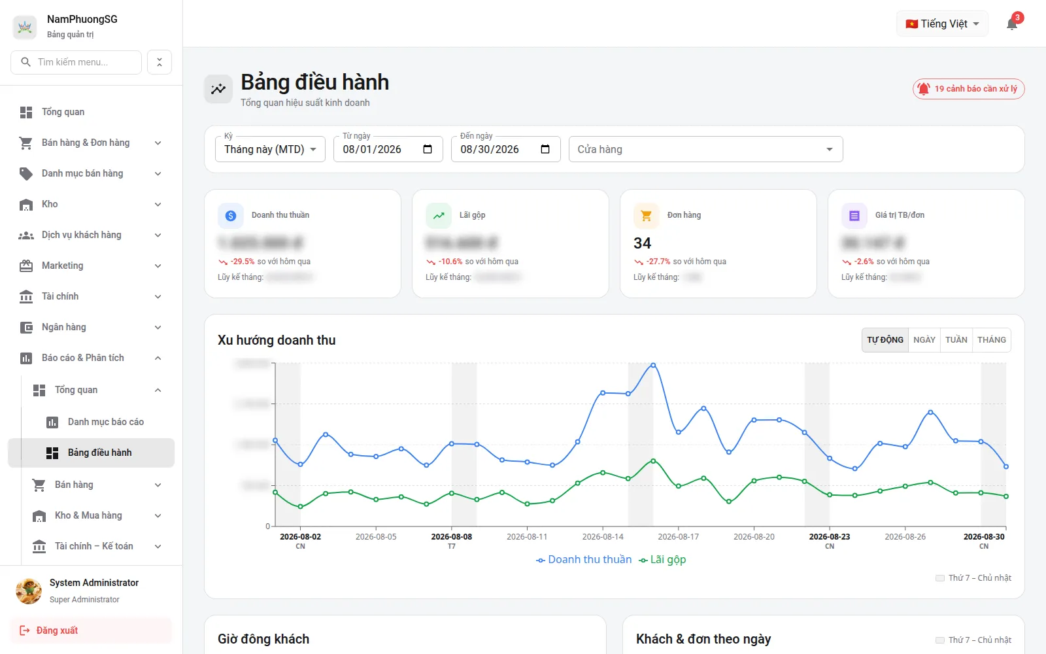
Task: Switch chart grouping to THÁNG
Action: pos(992,340)
